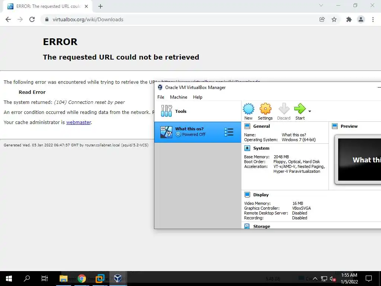Open the machine menu list icon beside What this os?
This screenshot has width=381, height=286.
(x=229, y=132)
